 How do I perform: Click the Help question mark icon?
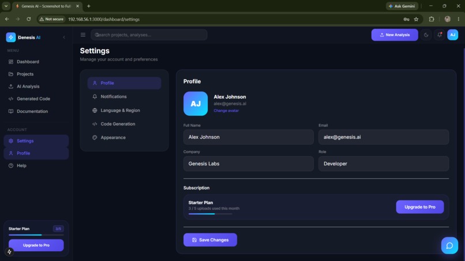11,165
